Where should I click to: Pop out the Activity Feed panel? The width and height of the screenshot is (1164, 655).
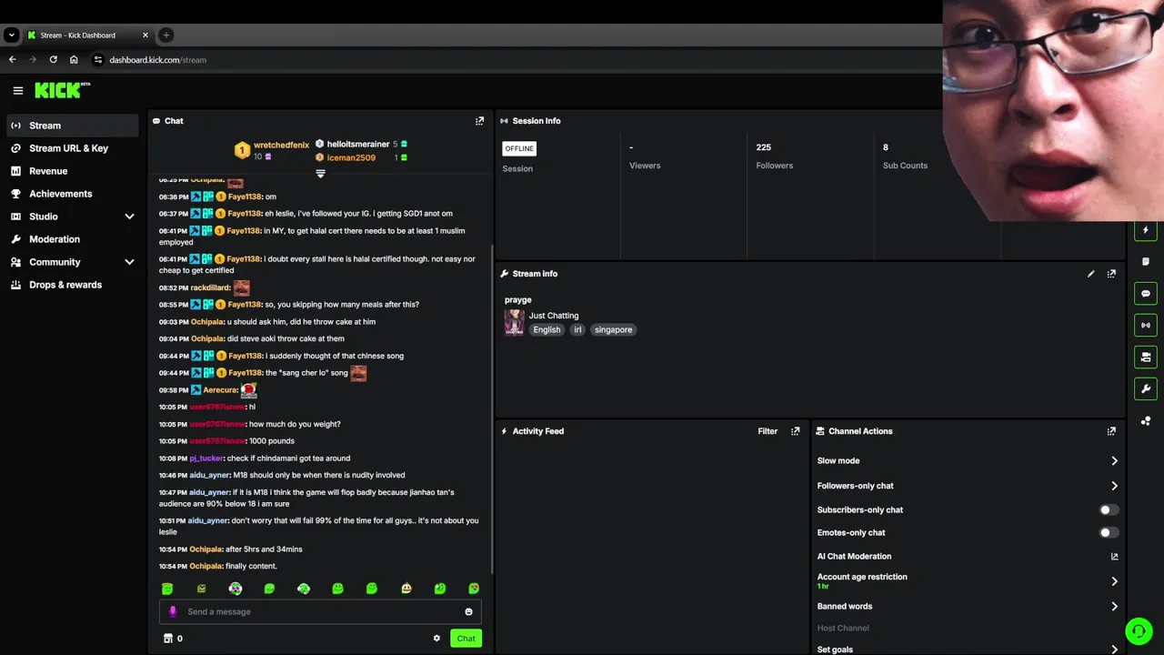(795, 431)
